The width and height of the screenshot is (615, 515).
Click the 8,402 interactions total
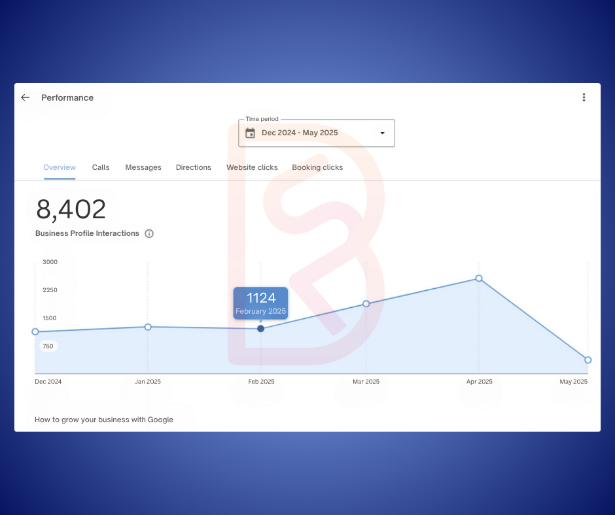pyautogui.click(x=71, y=209)
